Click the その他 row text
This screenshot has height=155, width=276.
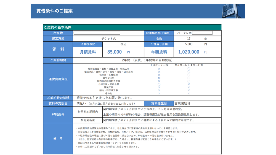(108, 93)
